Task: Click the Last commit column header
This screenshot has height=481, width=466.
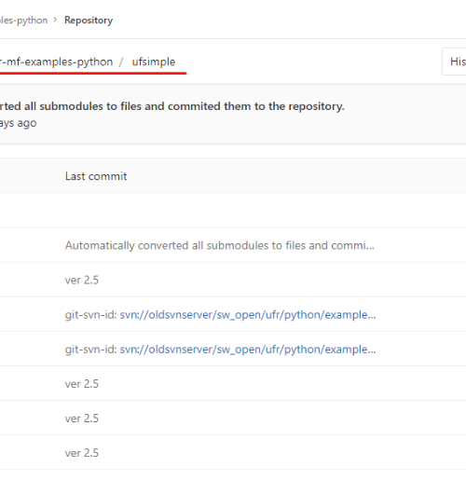Action: click(96, 176)
